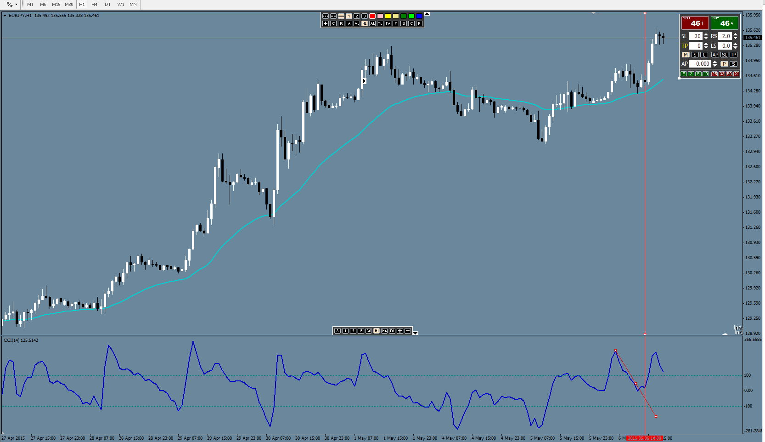The width and height of the screenshot is (765, 442).
Task: Switch to H4 timeframe in top toolbar
Action: tap(95, 5)
